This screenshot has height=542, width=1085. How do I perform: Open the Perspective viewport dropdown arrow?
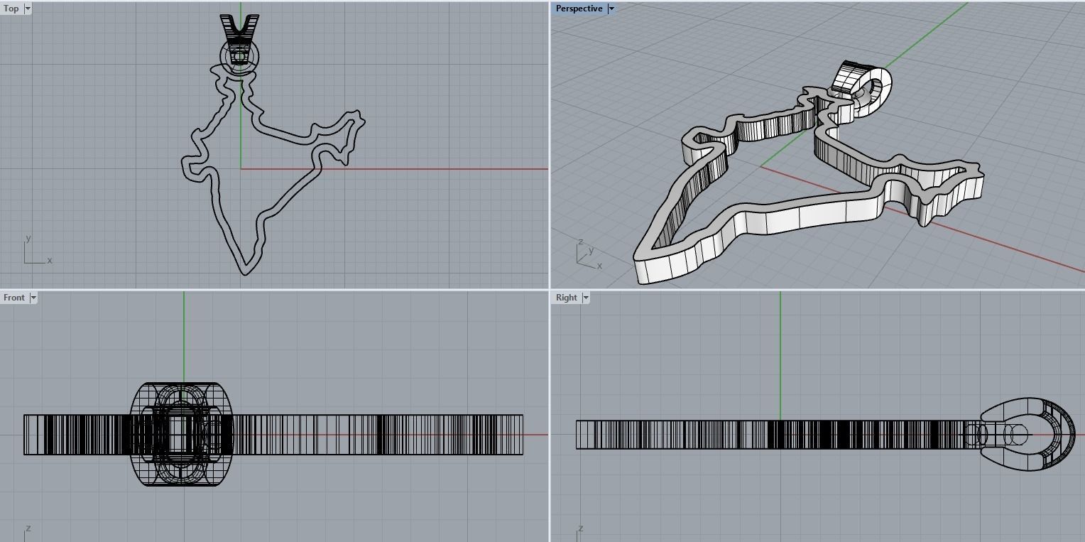pos(611,9)
